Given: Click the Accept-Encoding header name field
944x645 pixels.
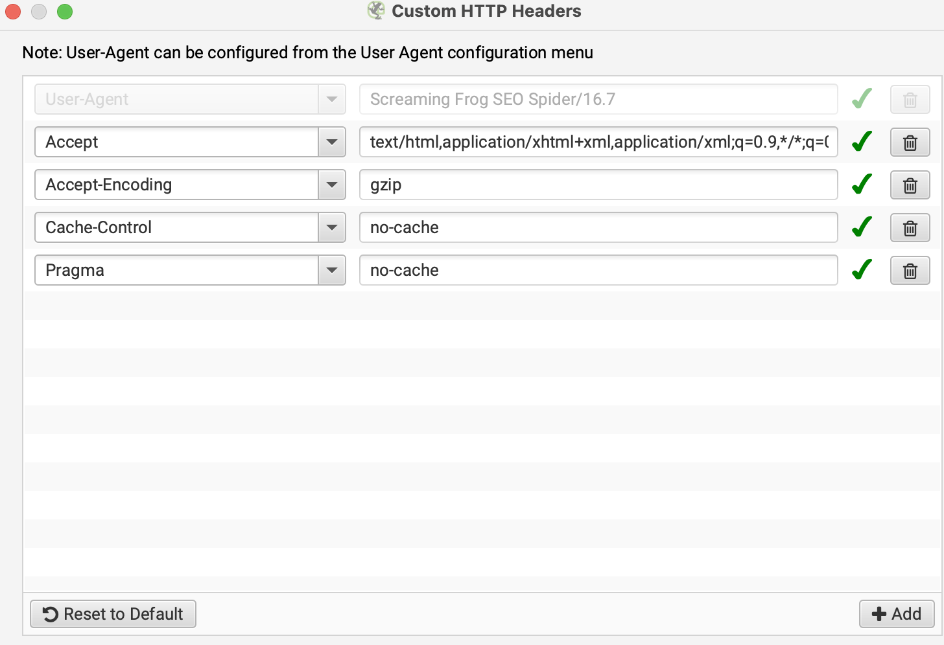Looking at the screenshot, I should tap(176, 185).
